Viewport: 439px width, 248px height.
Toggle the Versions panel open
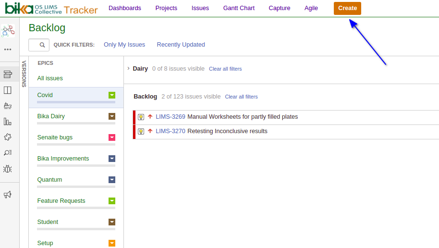24,74
